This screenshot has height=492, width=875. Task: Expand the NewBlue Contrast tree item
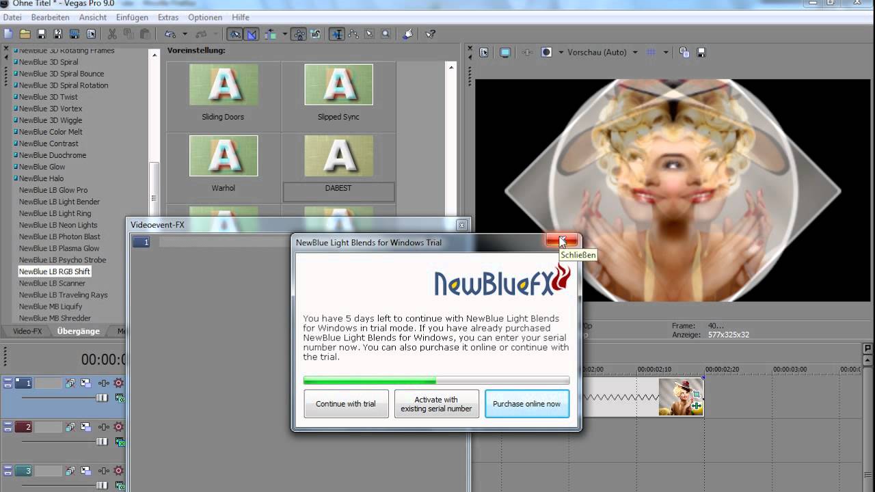[15, 143]
